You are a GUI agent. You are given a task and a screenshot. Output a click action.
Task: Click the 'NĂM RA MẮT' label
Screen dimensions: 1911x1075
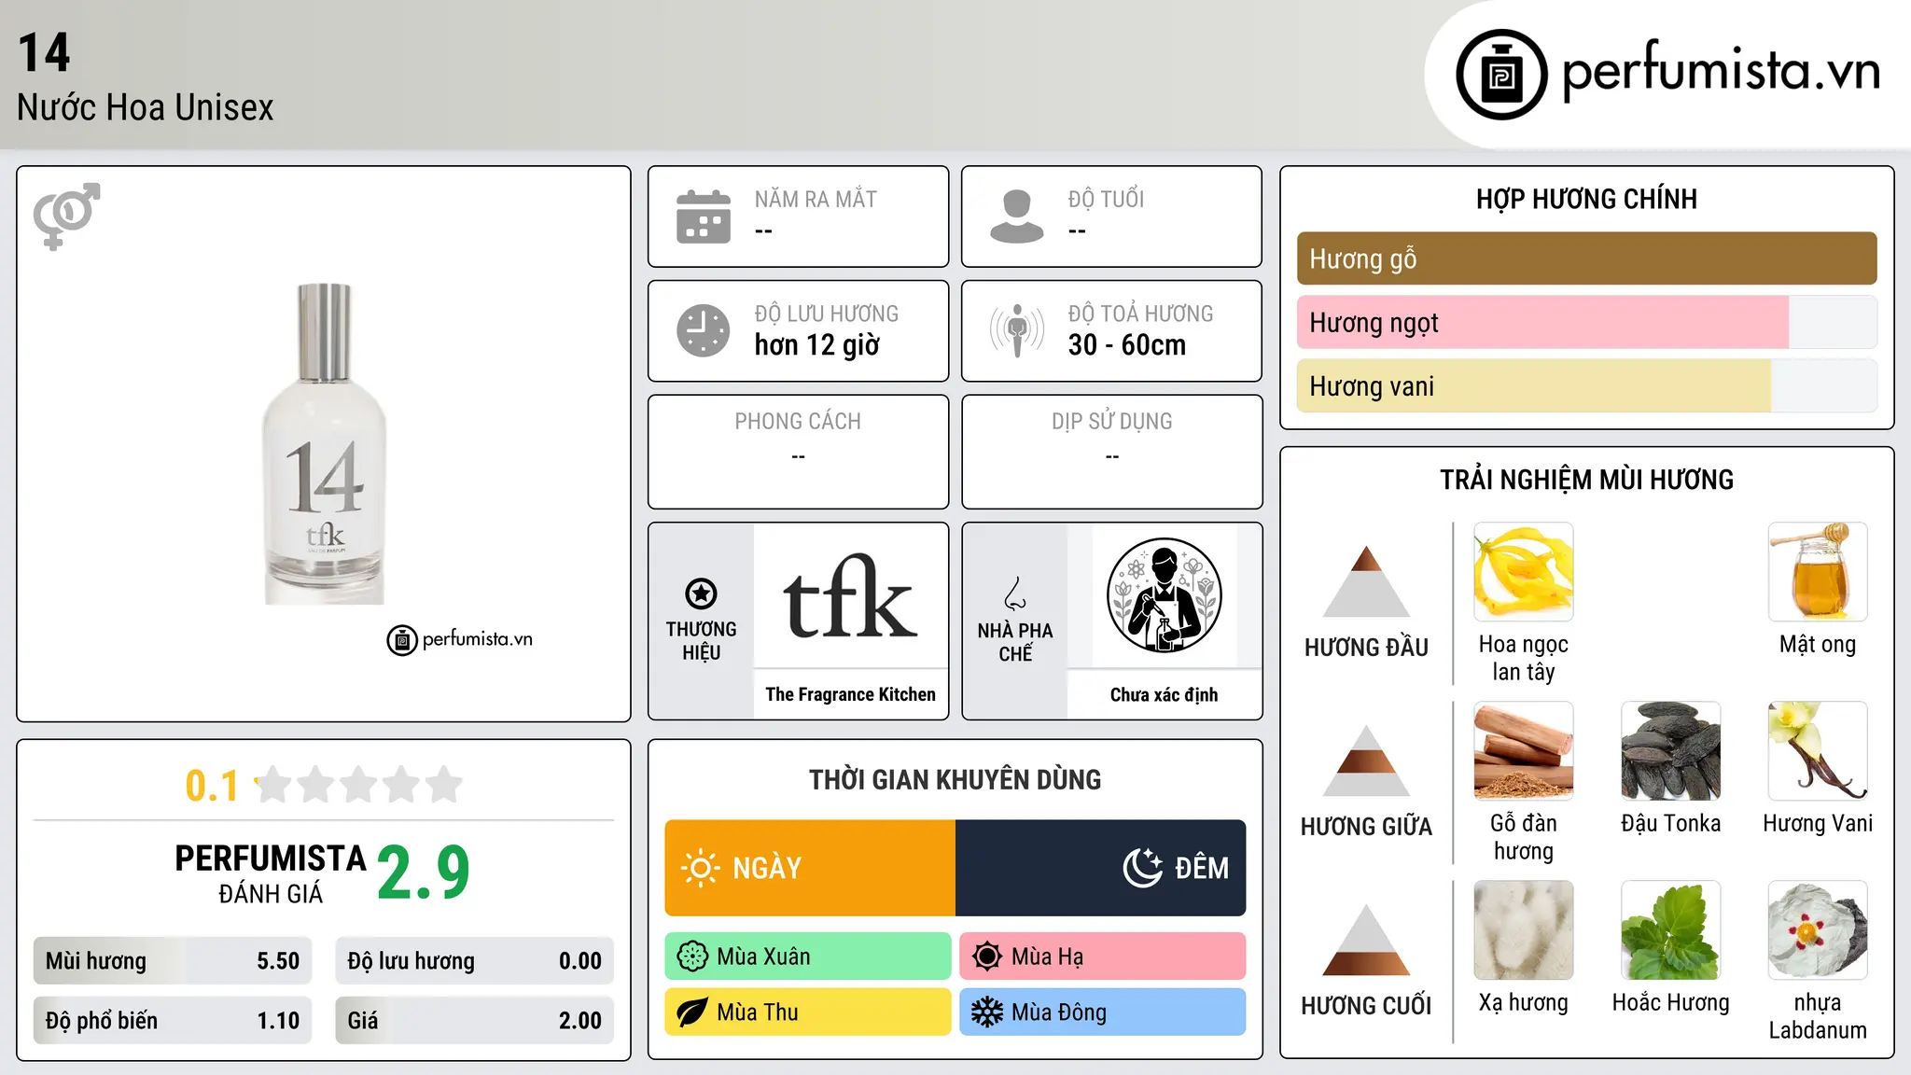tap(816, 199)
